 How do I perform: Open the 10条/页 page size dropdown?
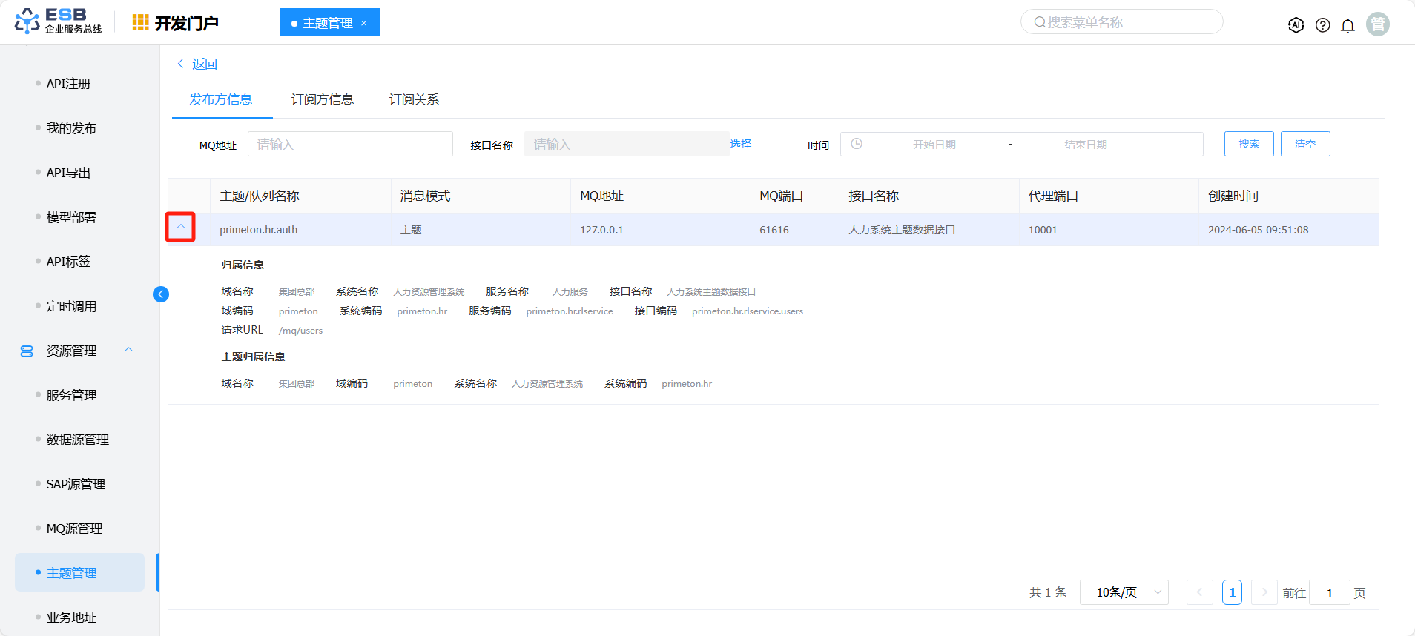pyautogui.click(x=1124, y=592)
